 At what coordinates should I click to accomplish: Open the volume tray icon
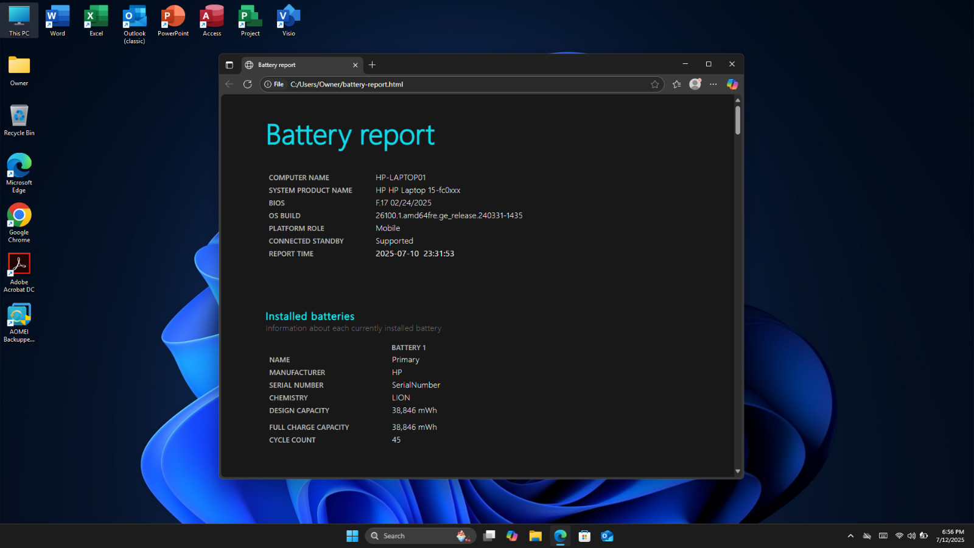click(911, 536)
